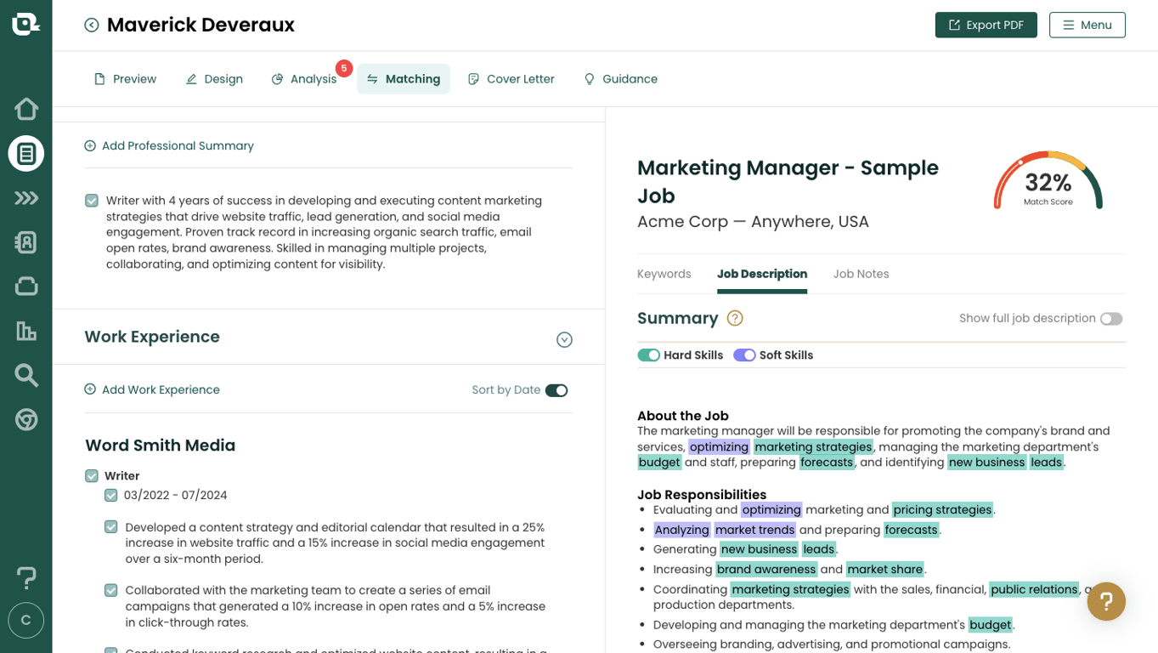
Task: Open the user avatar C
Action: pos(26,621)
